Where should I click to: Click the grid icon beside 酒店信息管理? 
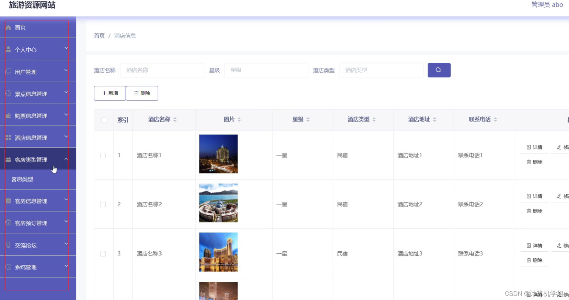click(x=8, y=137)
